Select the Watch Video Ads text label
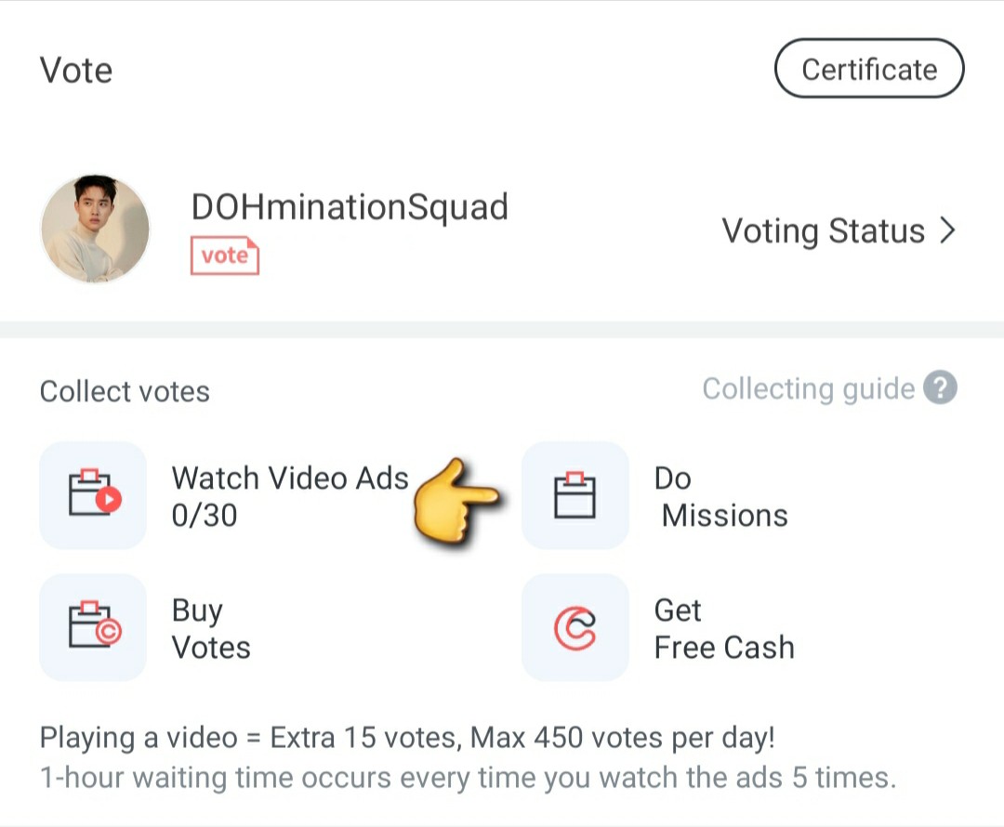 point(290,479)
